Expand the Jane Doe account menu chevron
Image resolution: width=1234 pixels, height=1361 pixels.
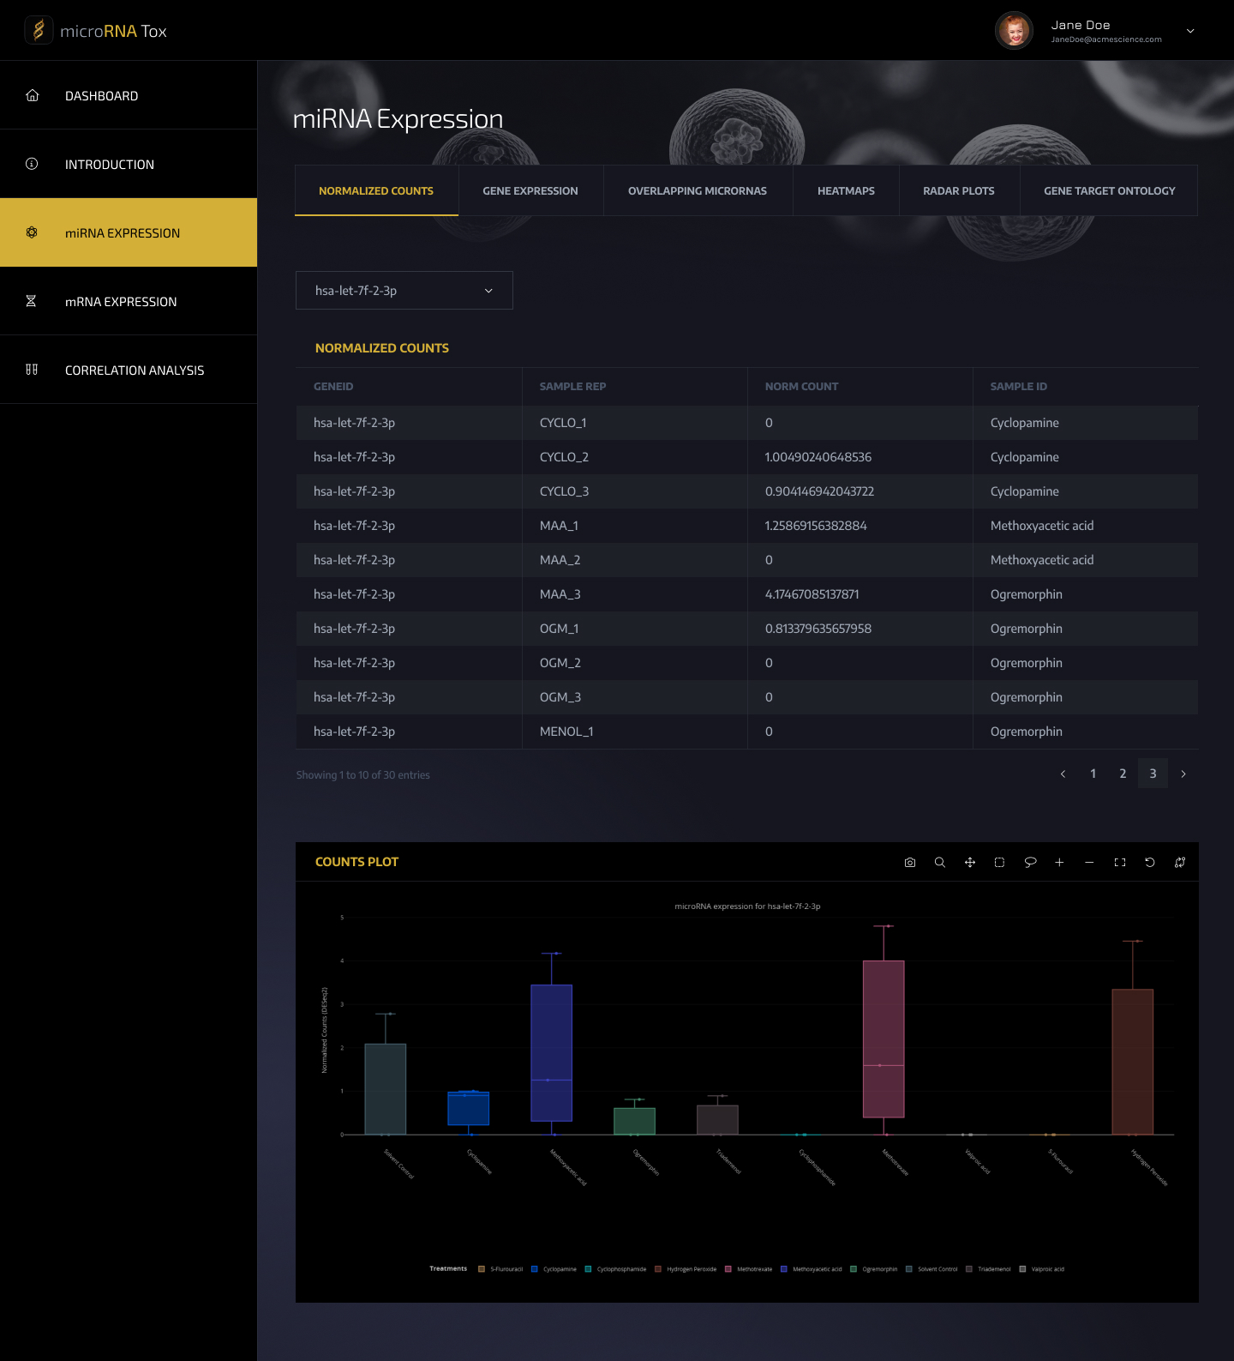tap(1190, 31)
